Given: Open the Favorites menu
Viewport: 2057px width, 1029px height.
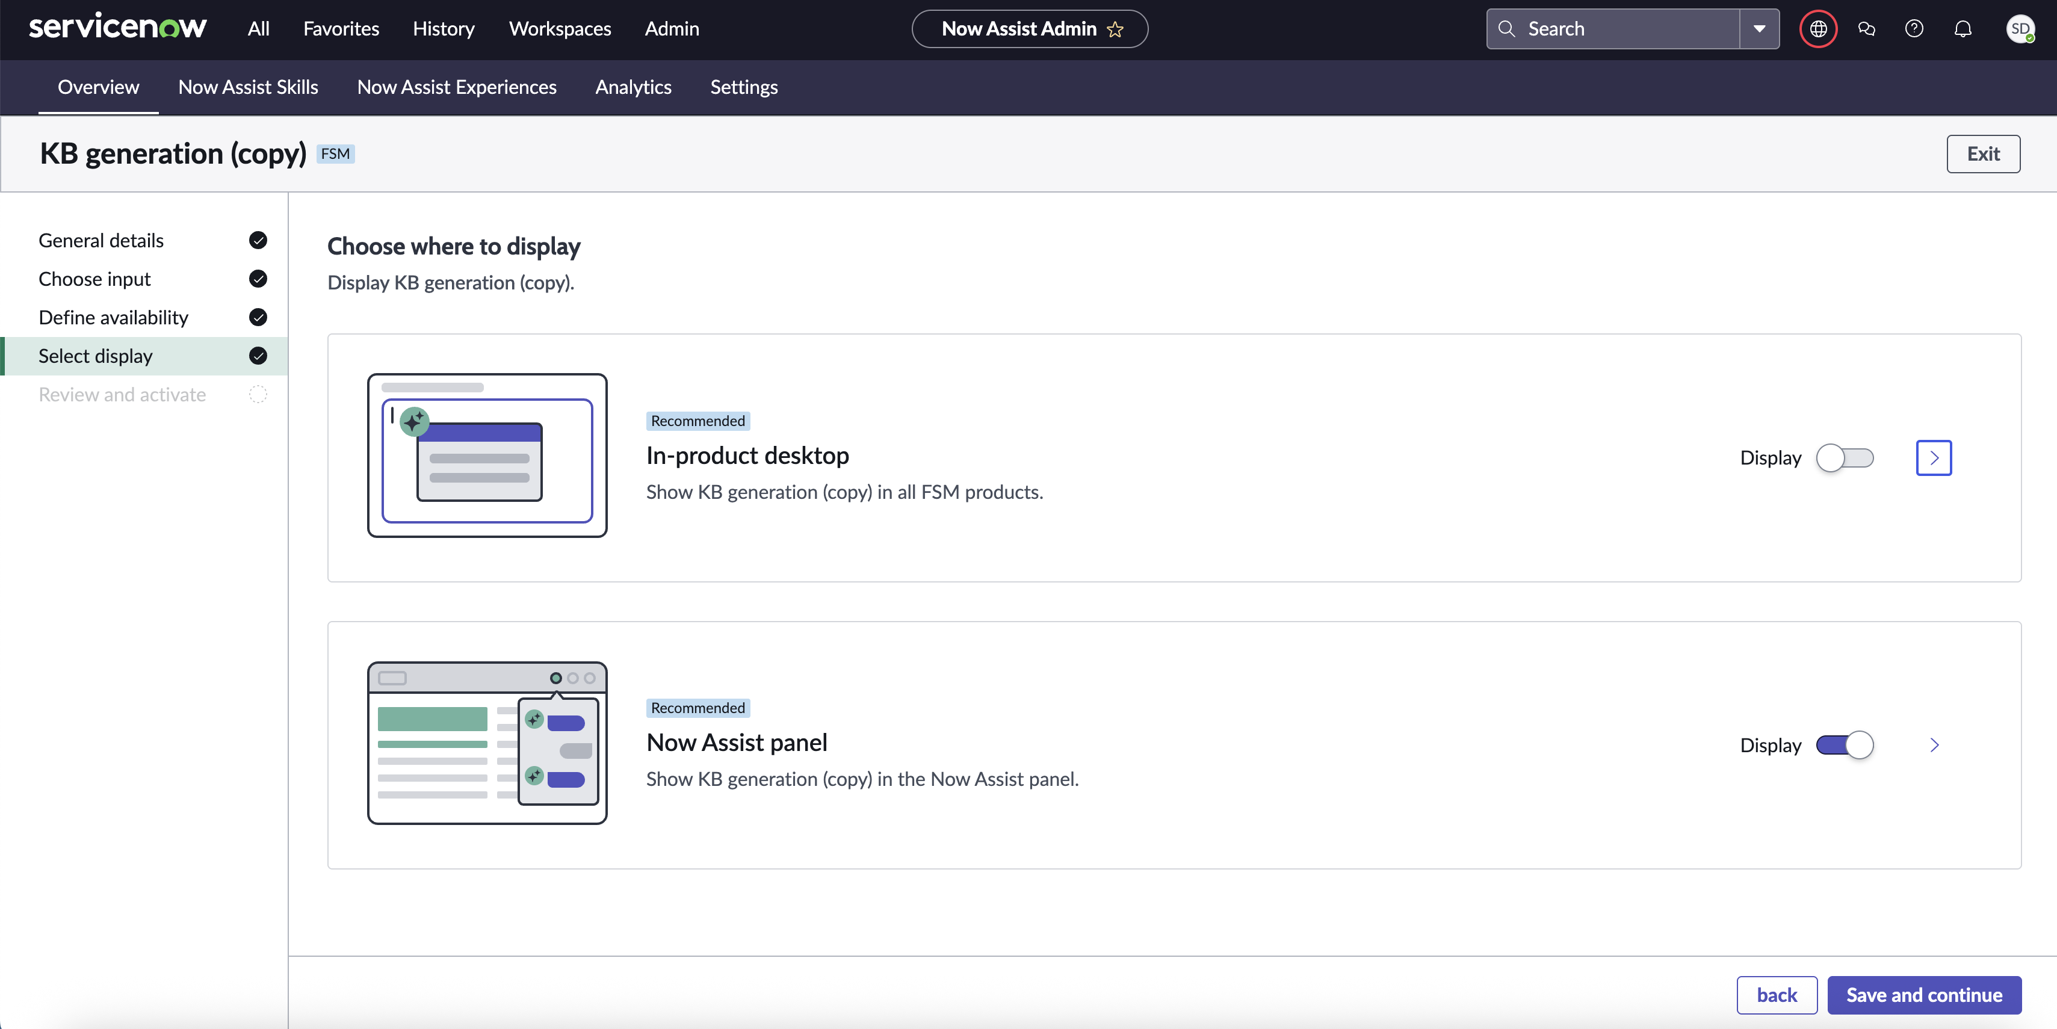Looking at the screenshot, I should [x=341, y=29].
